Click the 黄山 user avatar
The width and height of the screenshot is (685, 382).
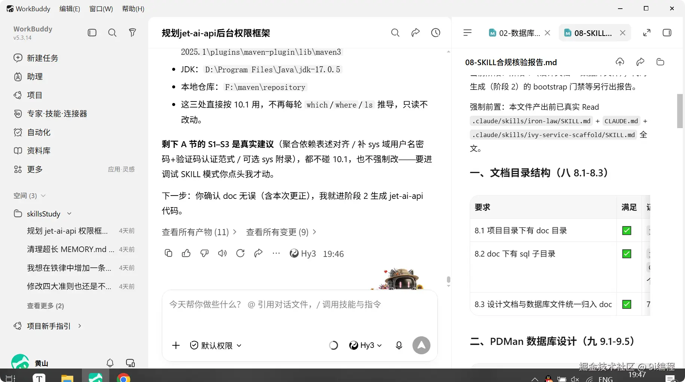20,361
